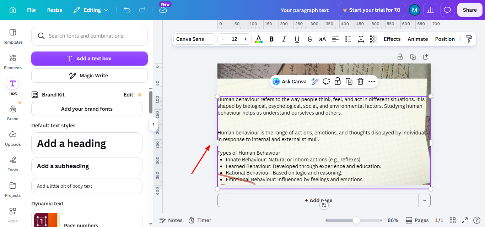Click the Add a text box button

(90, 59)
